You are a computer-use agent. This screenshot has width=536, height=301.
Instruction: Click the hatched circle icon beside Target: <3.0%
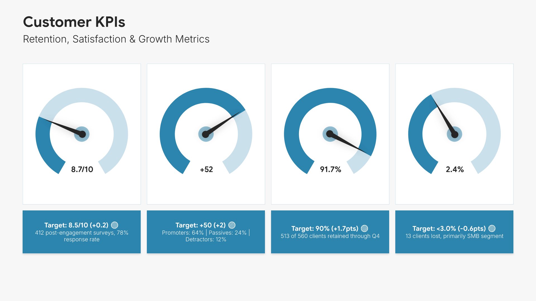(x=492, y=229)
